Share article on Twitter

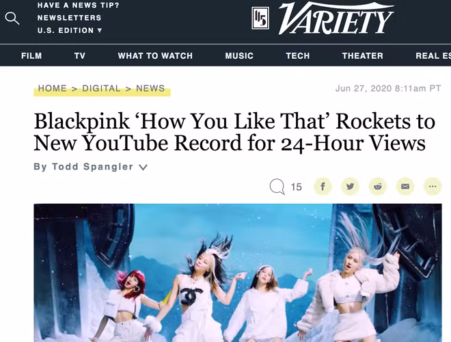pyautogui.click(x=350, y=187)
